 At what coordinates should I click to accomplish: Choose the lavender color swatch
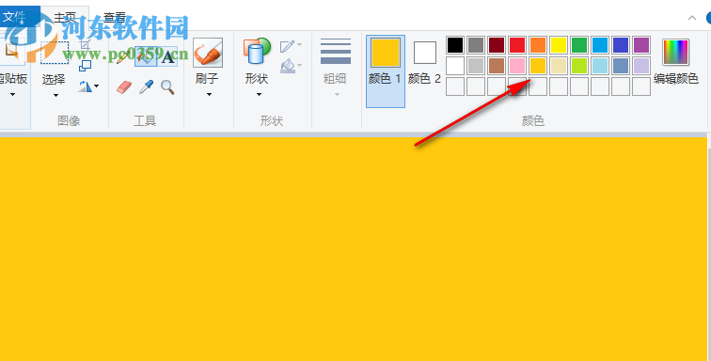click(641, 66)
